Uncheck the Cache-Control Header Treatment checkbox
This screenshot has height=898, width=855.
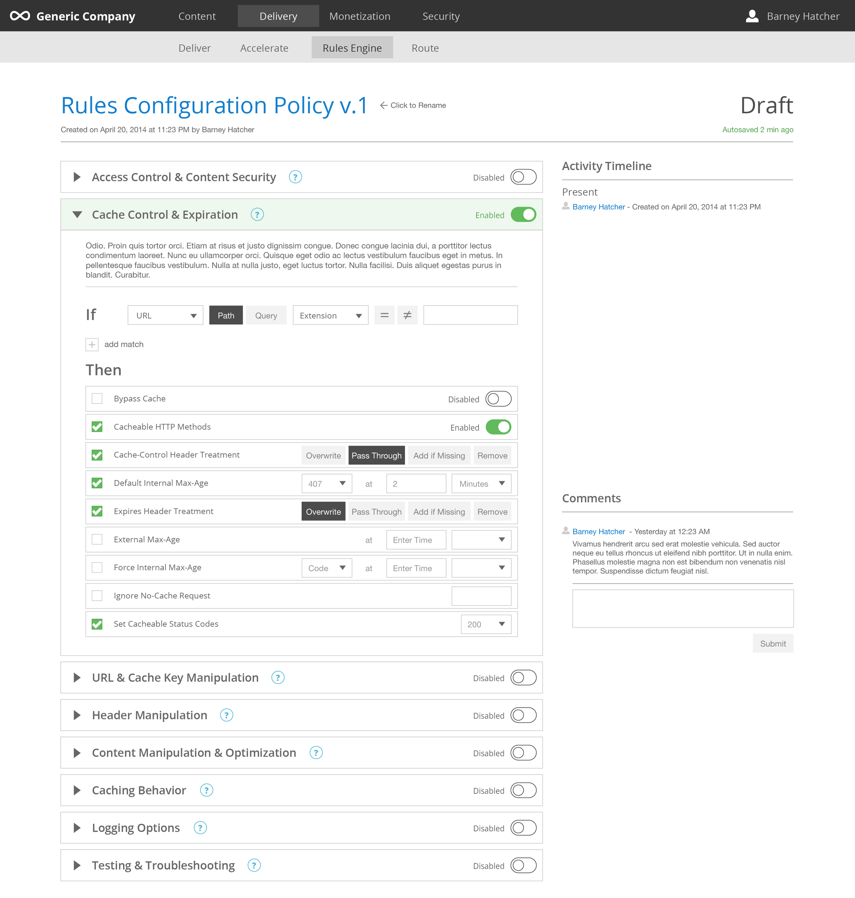[x=97, y=455]
